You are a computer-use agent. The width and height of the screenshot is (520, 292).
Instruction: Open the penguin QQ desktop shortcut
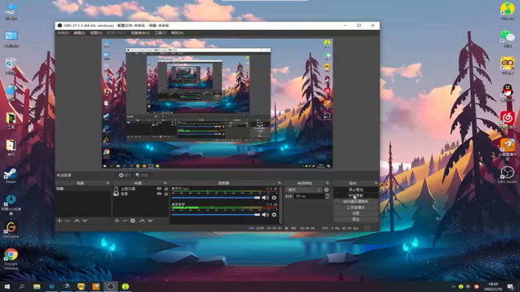[x=508, y=93]
